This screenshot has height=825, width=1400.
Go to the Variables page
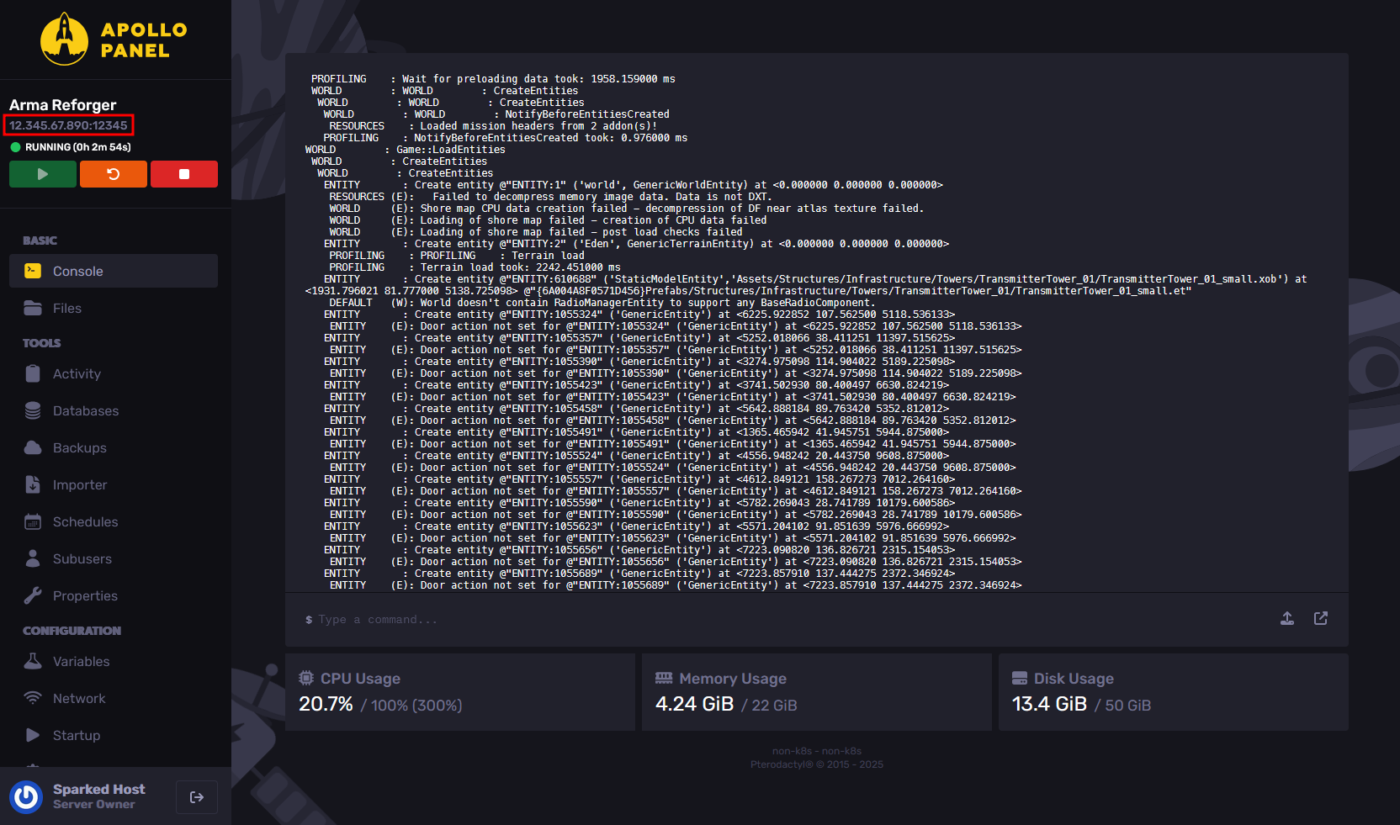114,661
